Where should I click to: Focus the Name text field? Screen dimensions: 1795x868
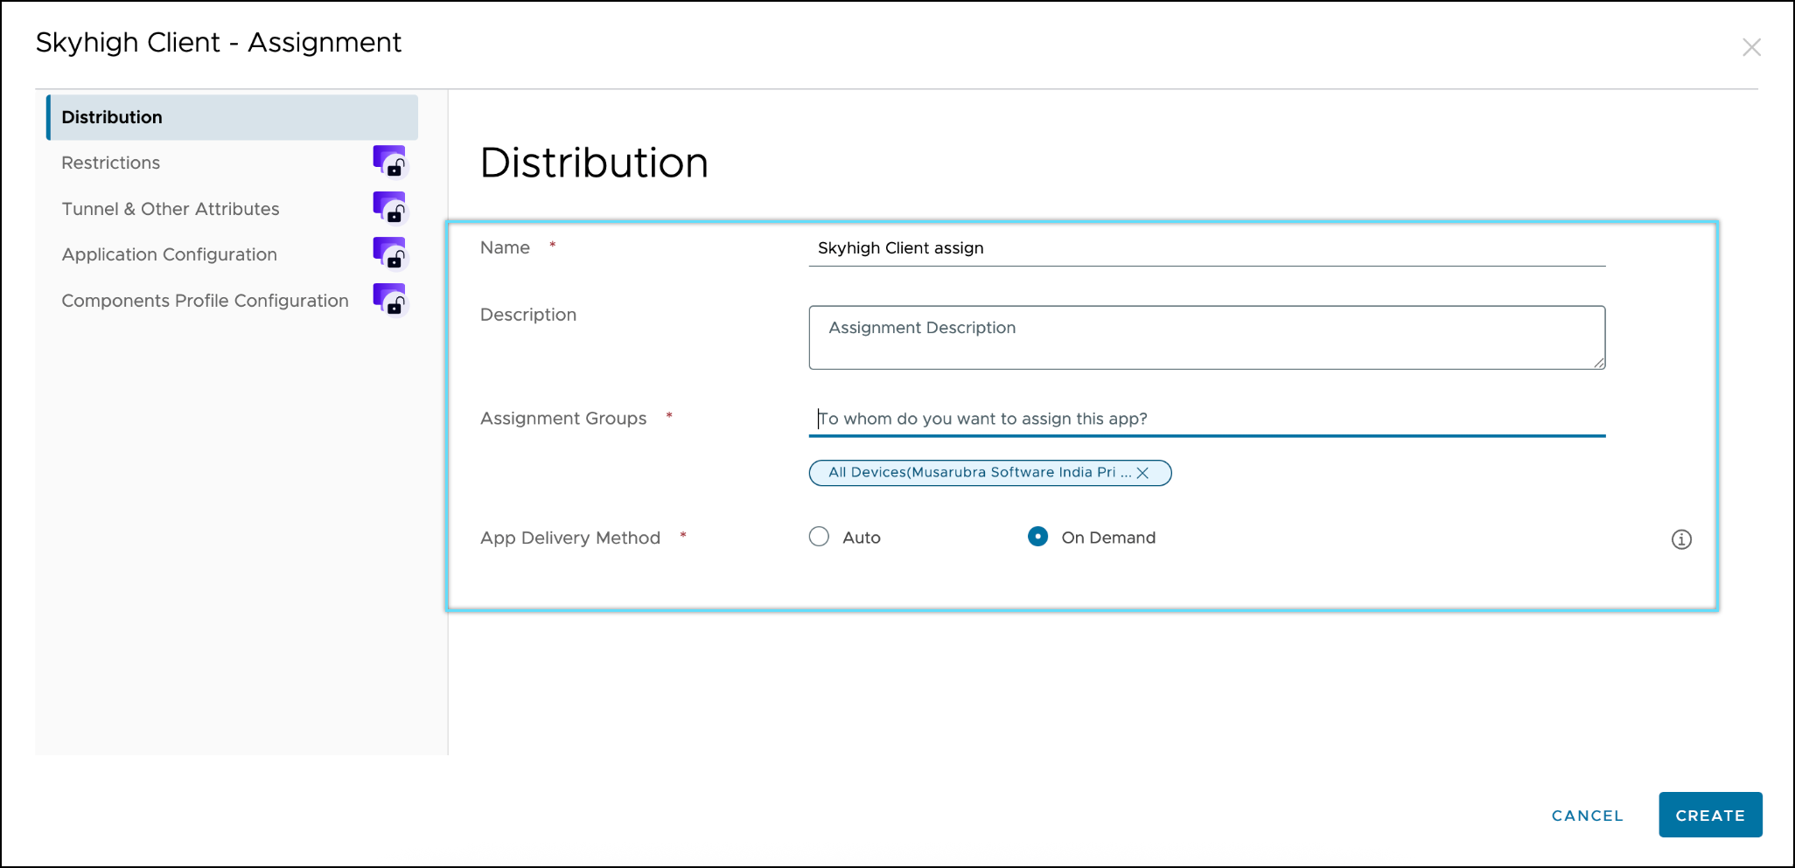click(1205, 248)
